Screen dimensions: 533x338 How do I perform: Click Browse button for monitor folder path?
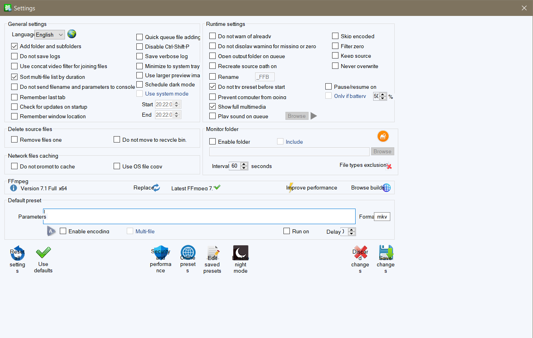click(x=383, y=151)
